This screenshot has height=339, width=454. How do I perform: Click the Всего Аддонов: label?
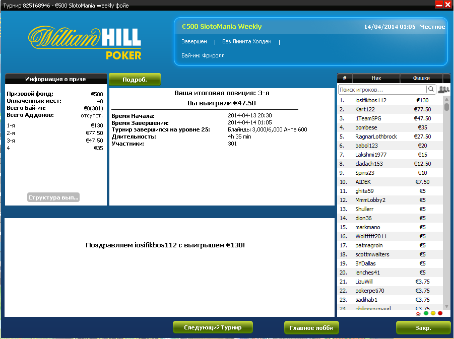click(30, 115)
